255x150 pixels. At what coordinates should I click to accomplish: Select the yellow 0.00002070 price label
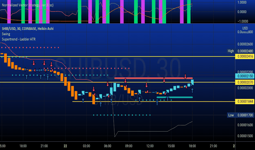(x=245, y=82)
